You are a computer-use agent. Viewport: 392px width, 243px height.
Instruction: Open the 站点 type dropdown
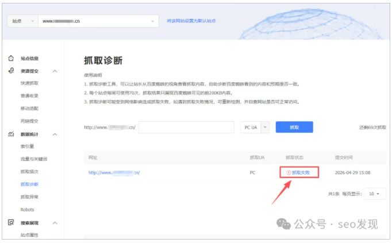click(x=22, y=21)
